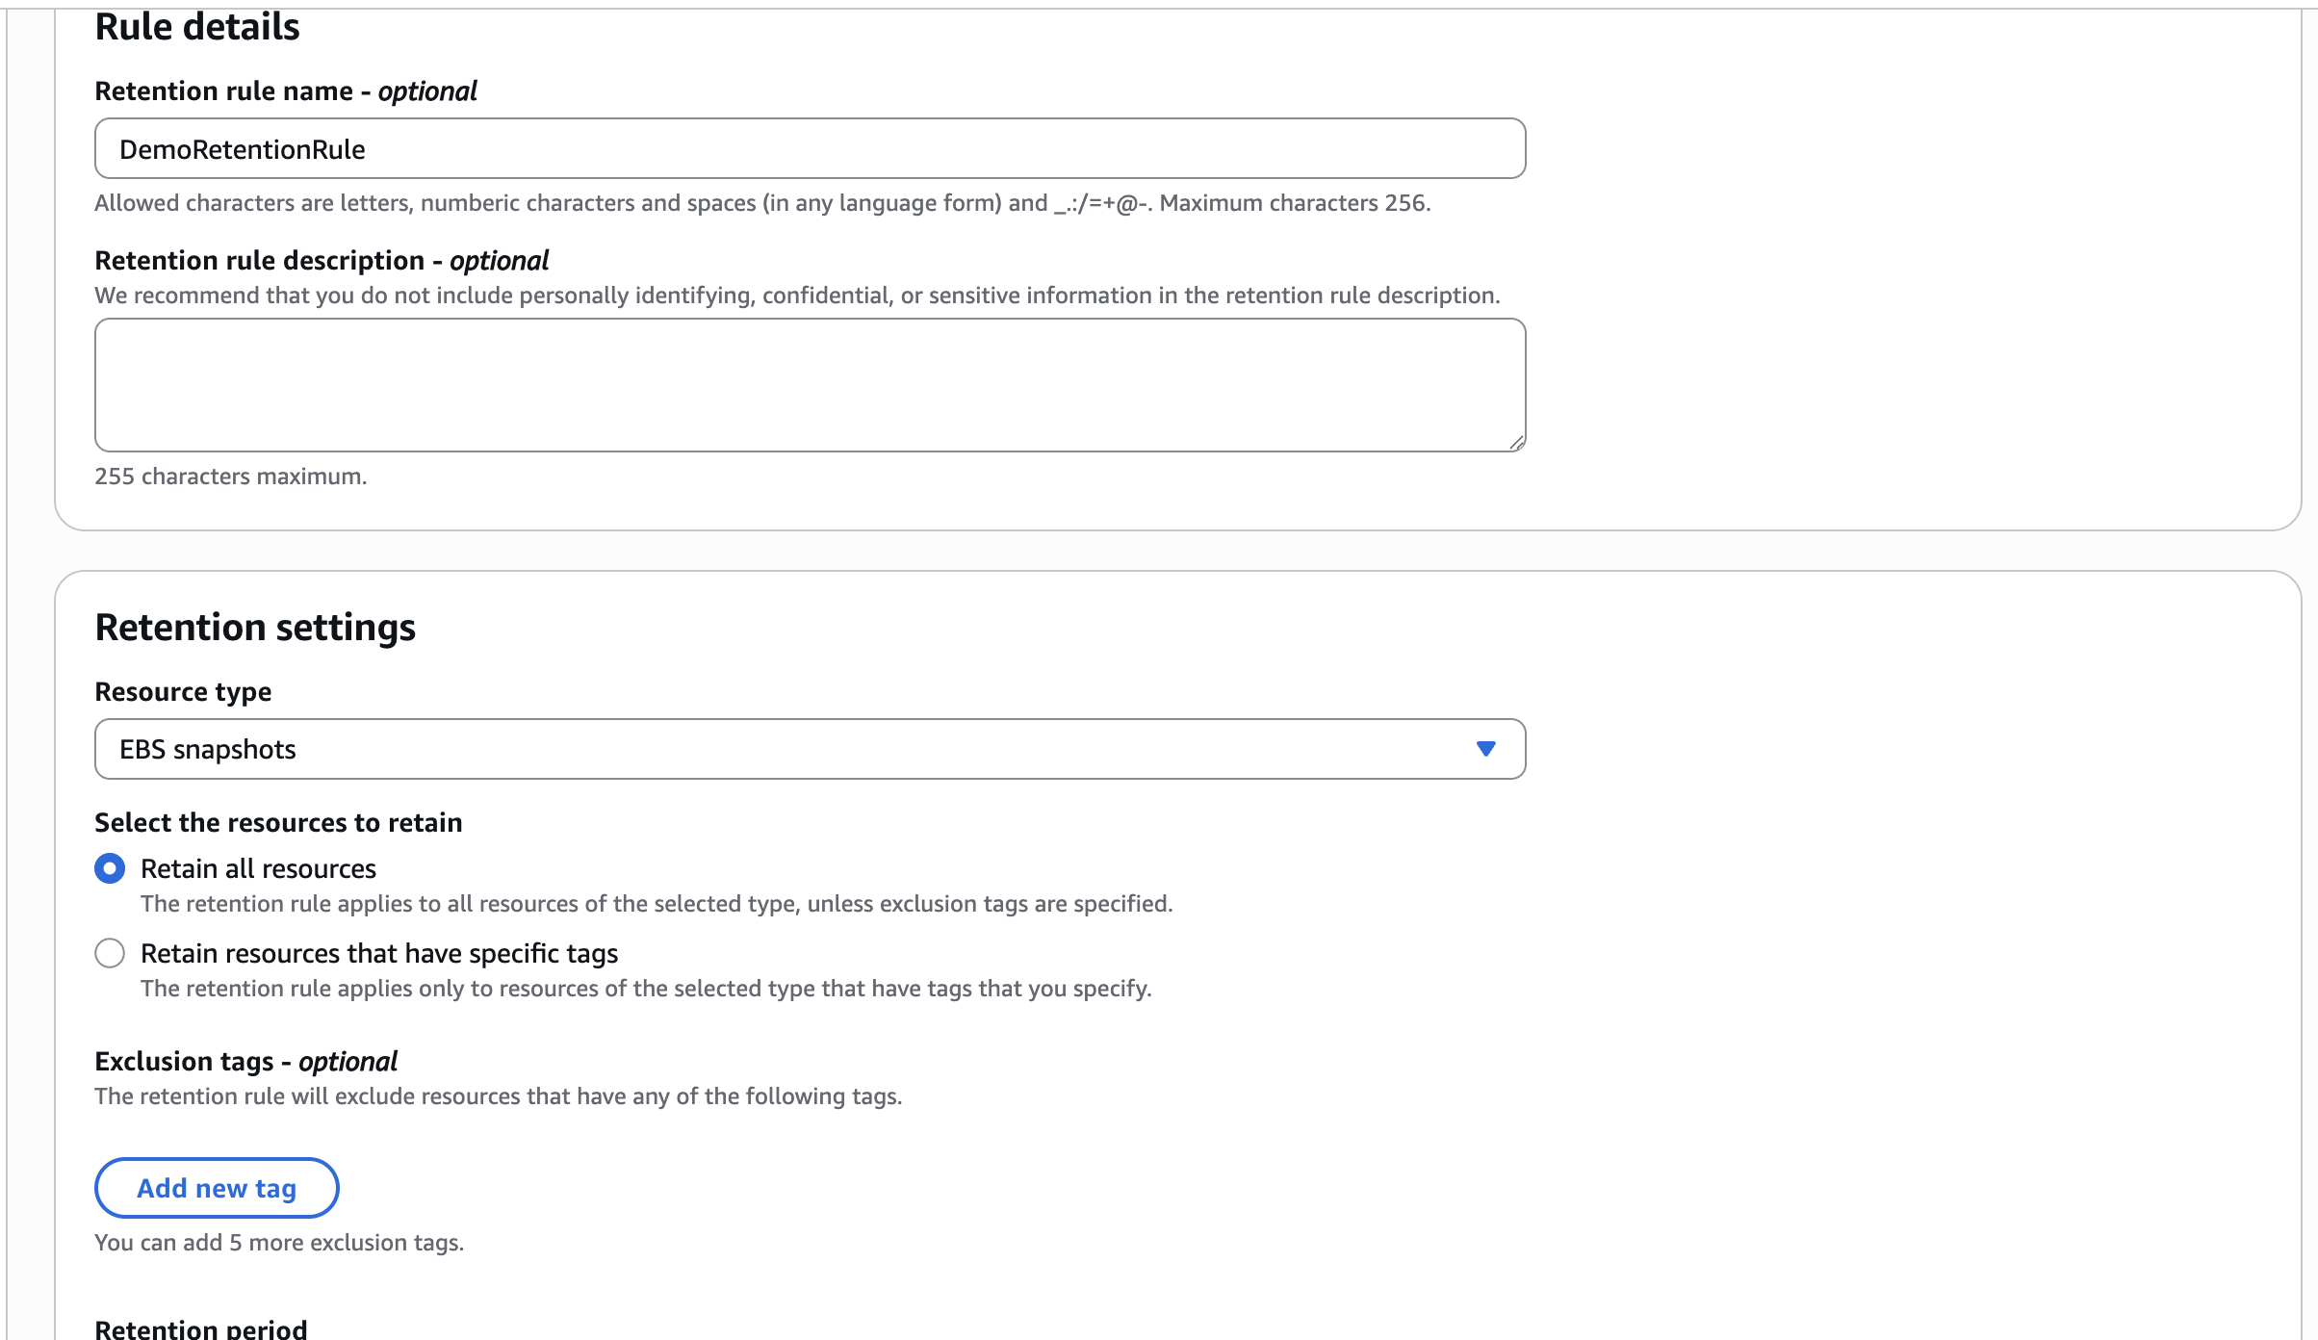Click the 'Retention settings' section heading

[x=255, y=628]
